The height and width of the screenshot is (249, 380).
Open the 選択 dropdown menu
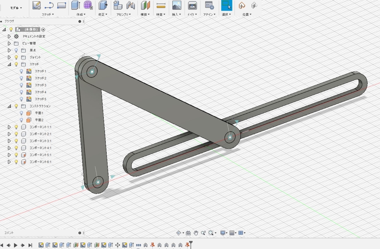tap(227, 14)
